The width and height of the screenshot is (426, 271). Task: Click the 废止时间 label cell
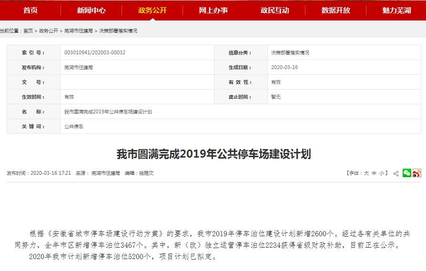[241, 97]
